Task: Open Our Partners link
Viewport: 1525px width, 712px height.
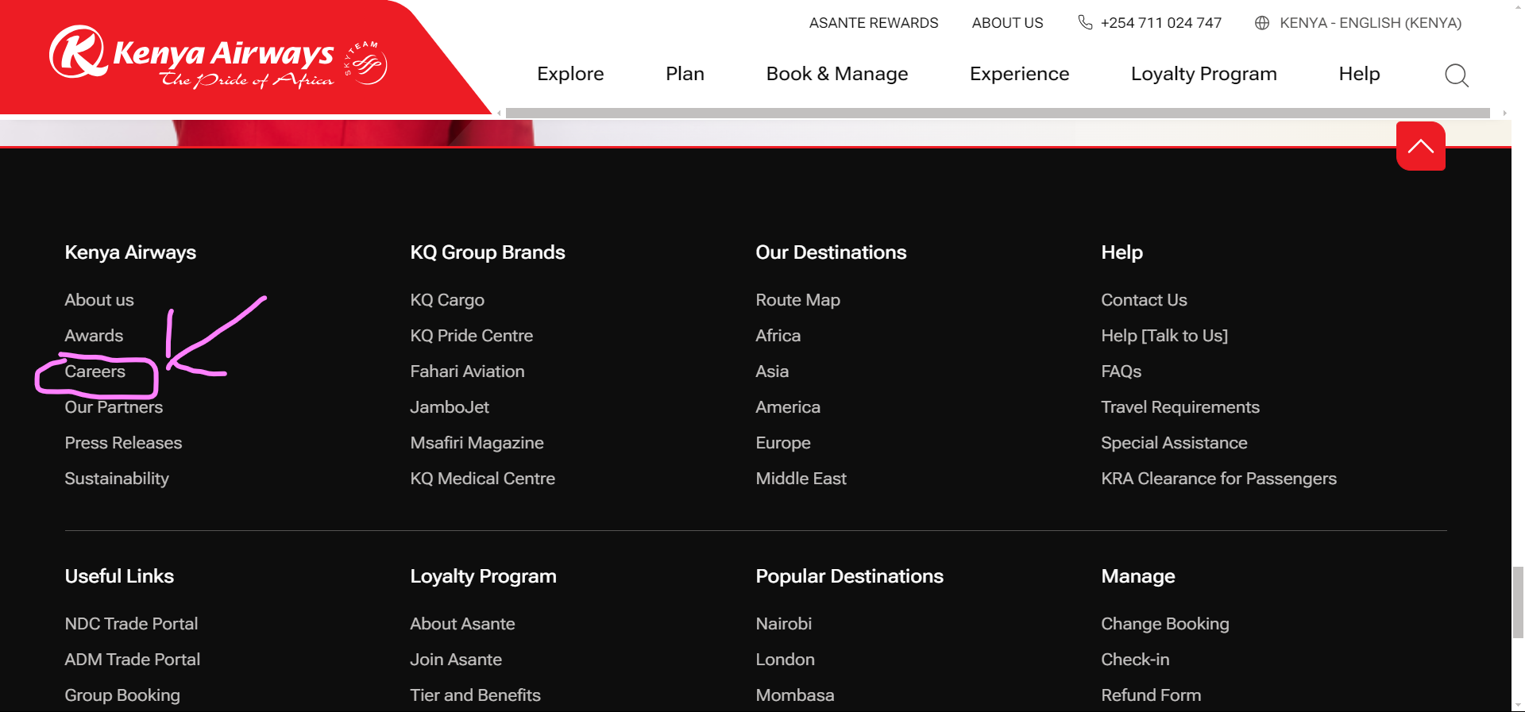Action: pyautogui.click(x=114, y=407)
